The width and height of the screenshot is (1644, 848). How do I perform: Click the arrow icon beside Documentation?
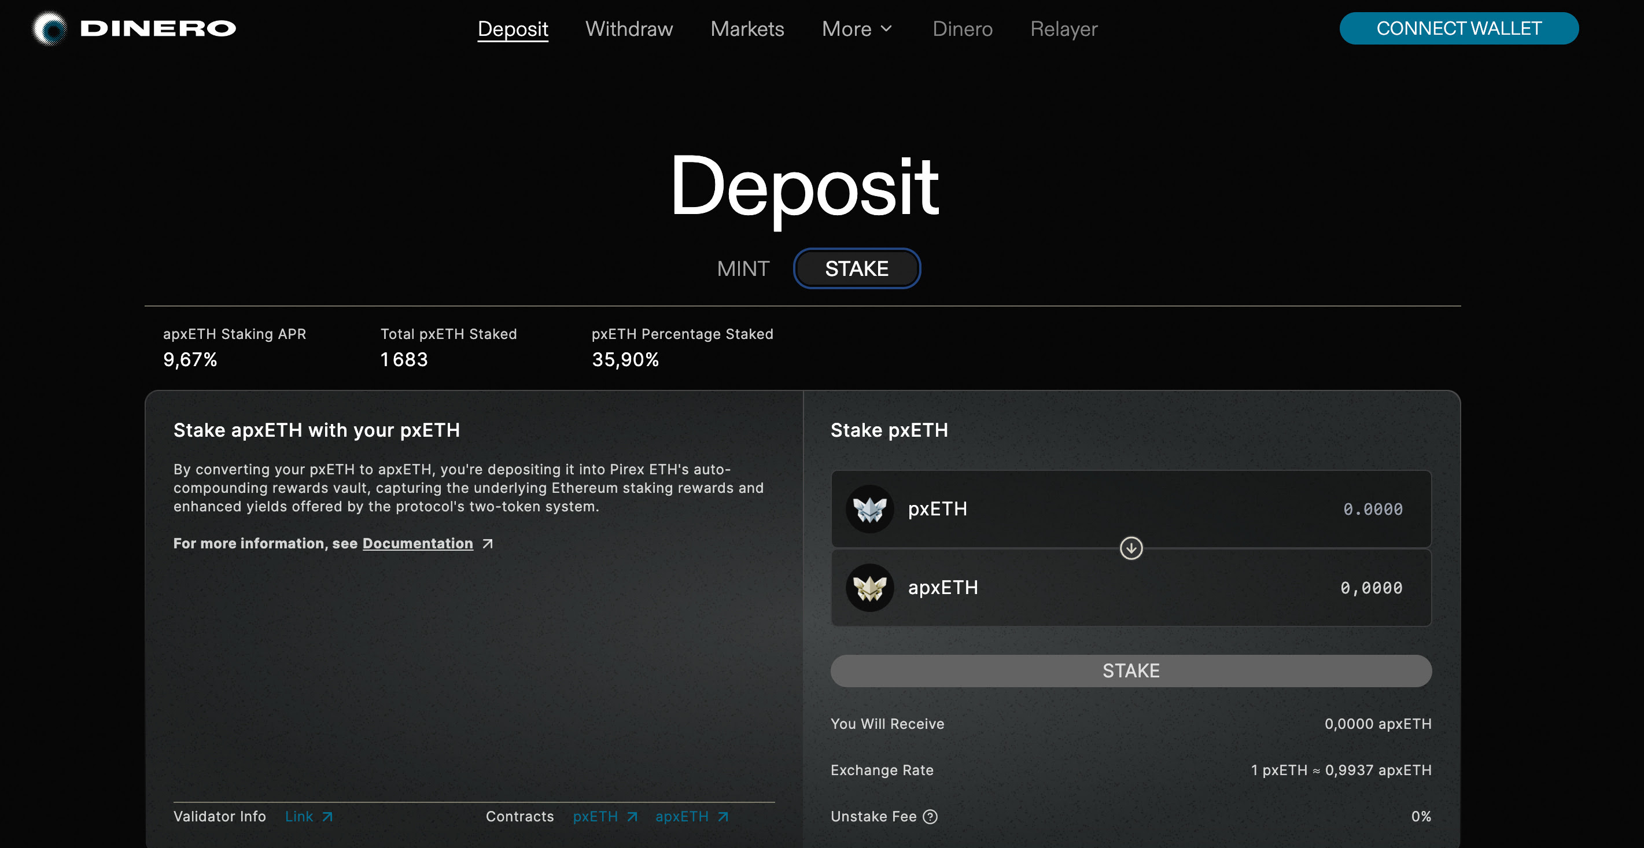point(488,544)
